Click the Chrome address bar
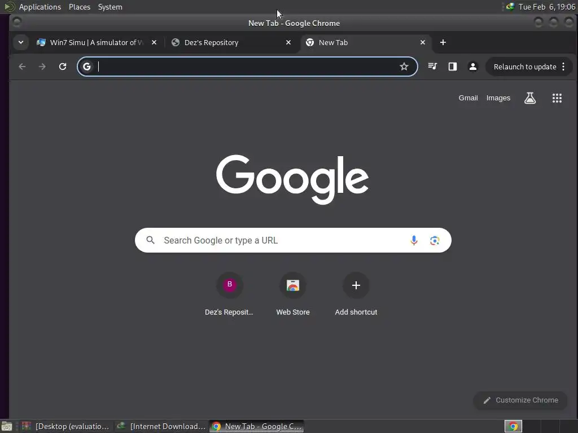Screen dimensions: 578x433 247,67
